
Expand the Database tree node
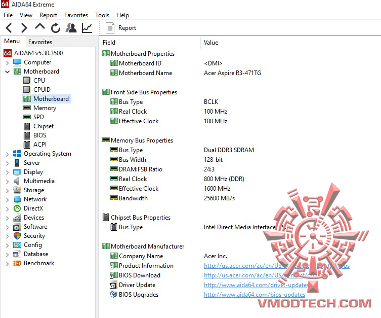coord(7,255)
